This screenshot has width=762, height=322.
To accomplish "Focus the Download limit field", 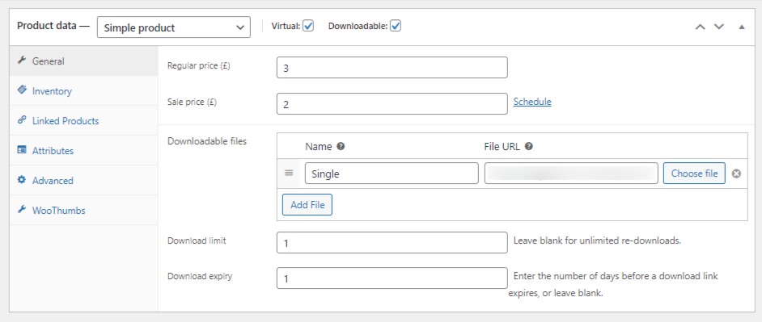I will (392, 242).
